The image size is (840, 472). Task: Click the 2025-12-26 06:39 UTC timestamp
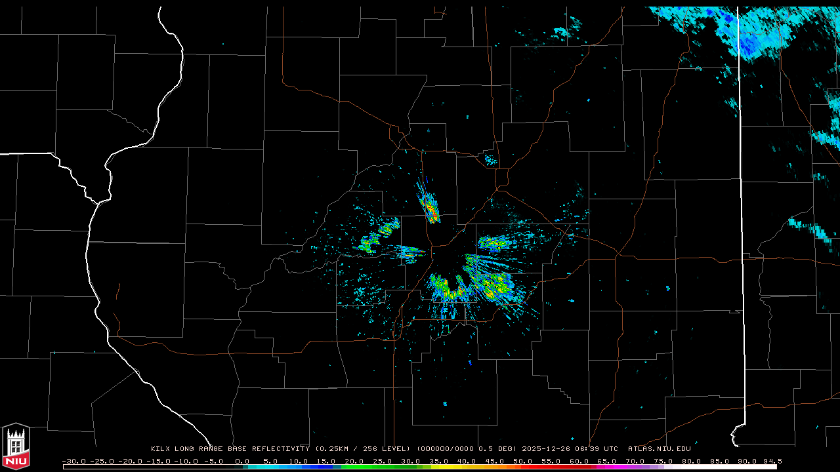pos(570,449)
